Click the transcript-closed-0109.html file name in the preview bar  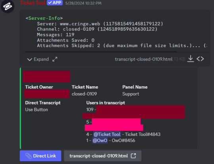coord(143,59)
